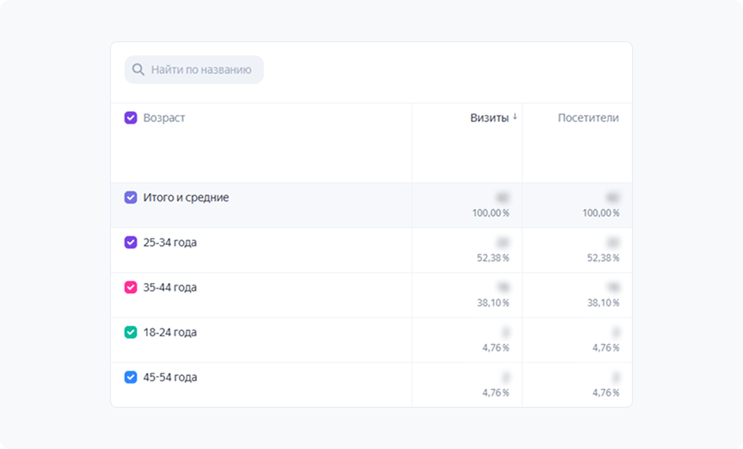Click 52,38 % under Визиты column

pos(491,257)
